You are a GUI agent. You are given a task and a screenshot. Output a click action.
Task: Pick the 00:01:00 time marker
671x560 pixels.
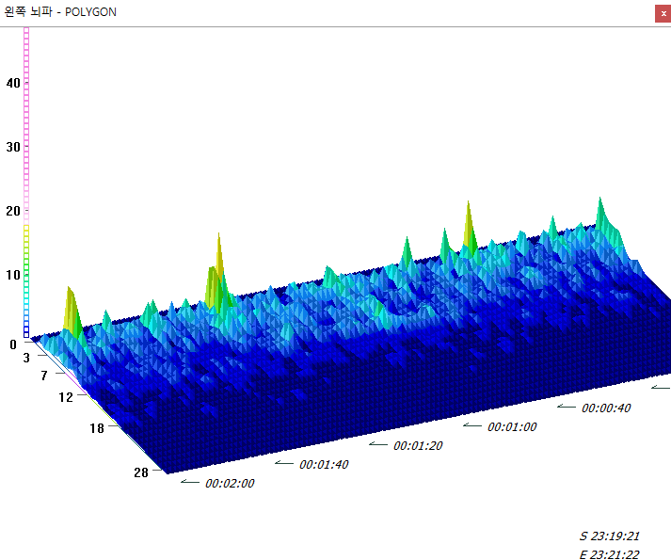[x=512, y=426]
